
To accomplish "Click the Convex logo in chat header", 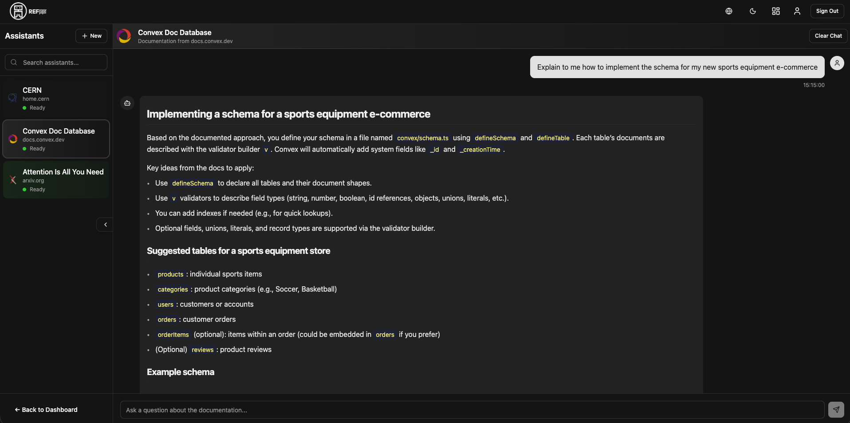I will 124,36.
